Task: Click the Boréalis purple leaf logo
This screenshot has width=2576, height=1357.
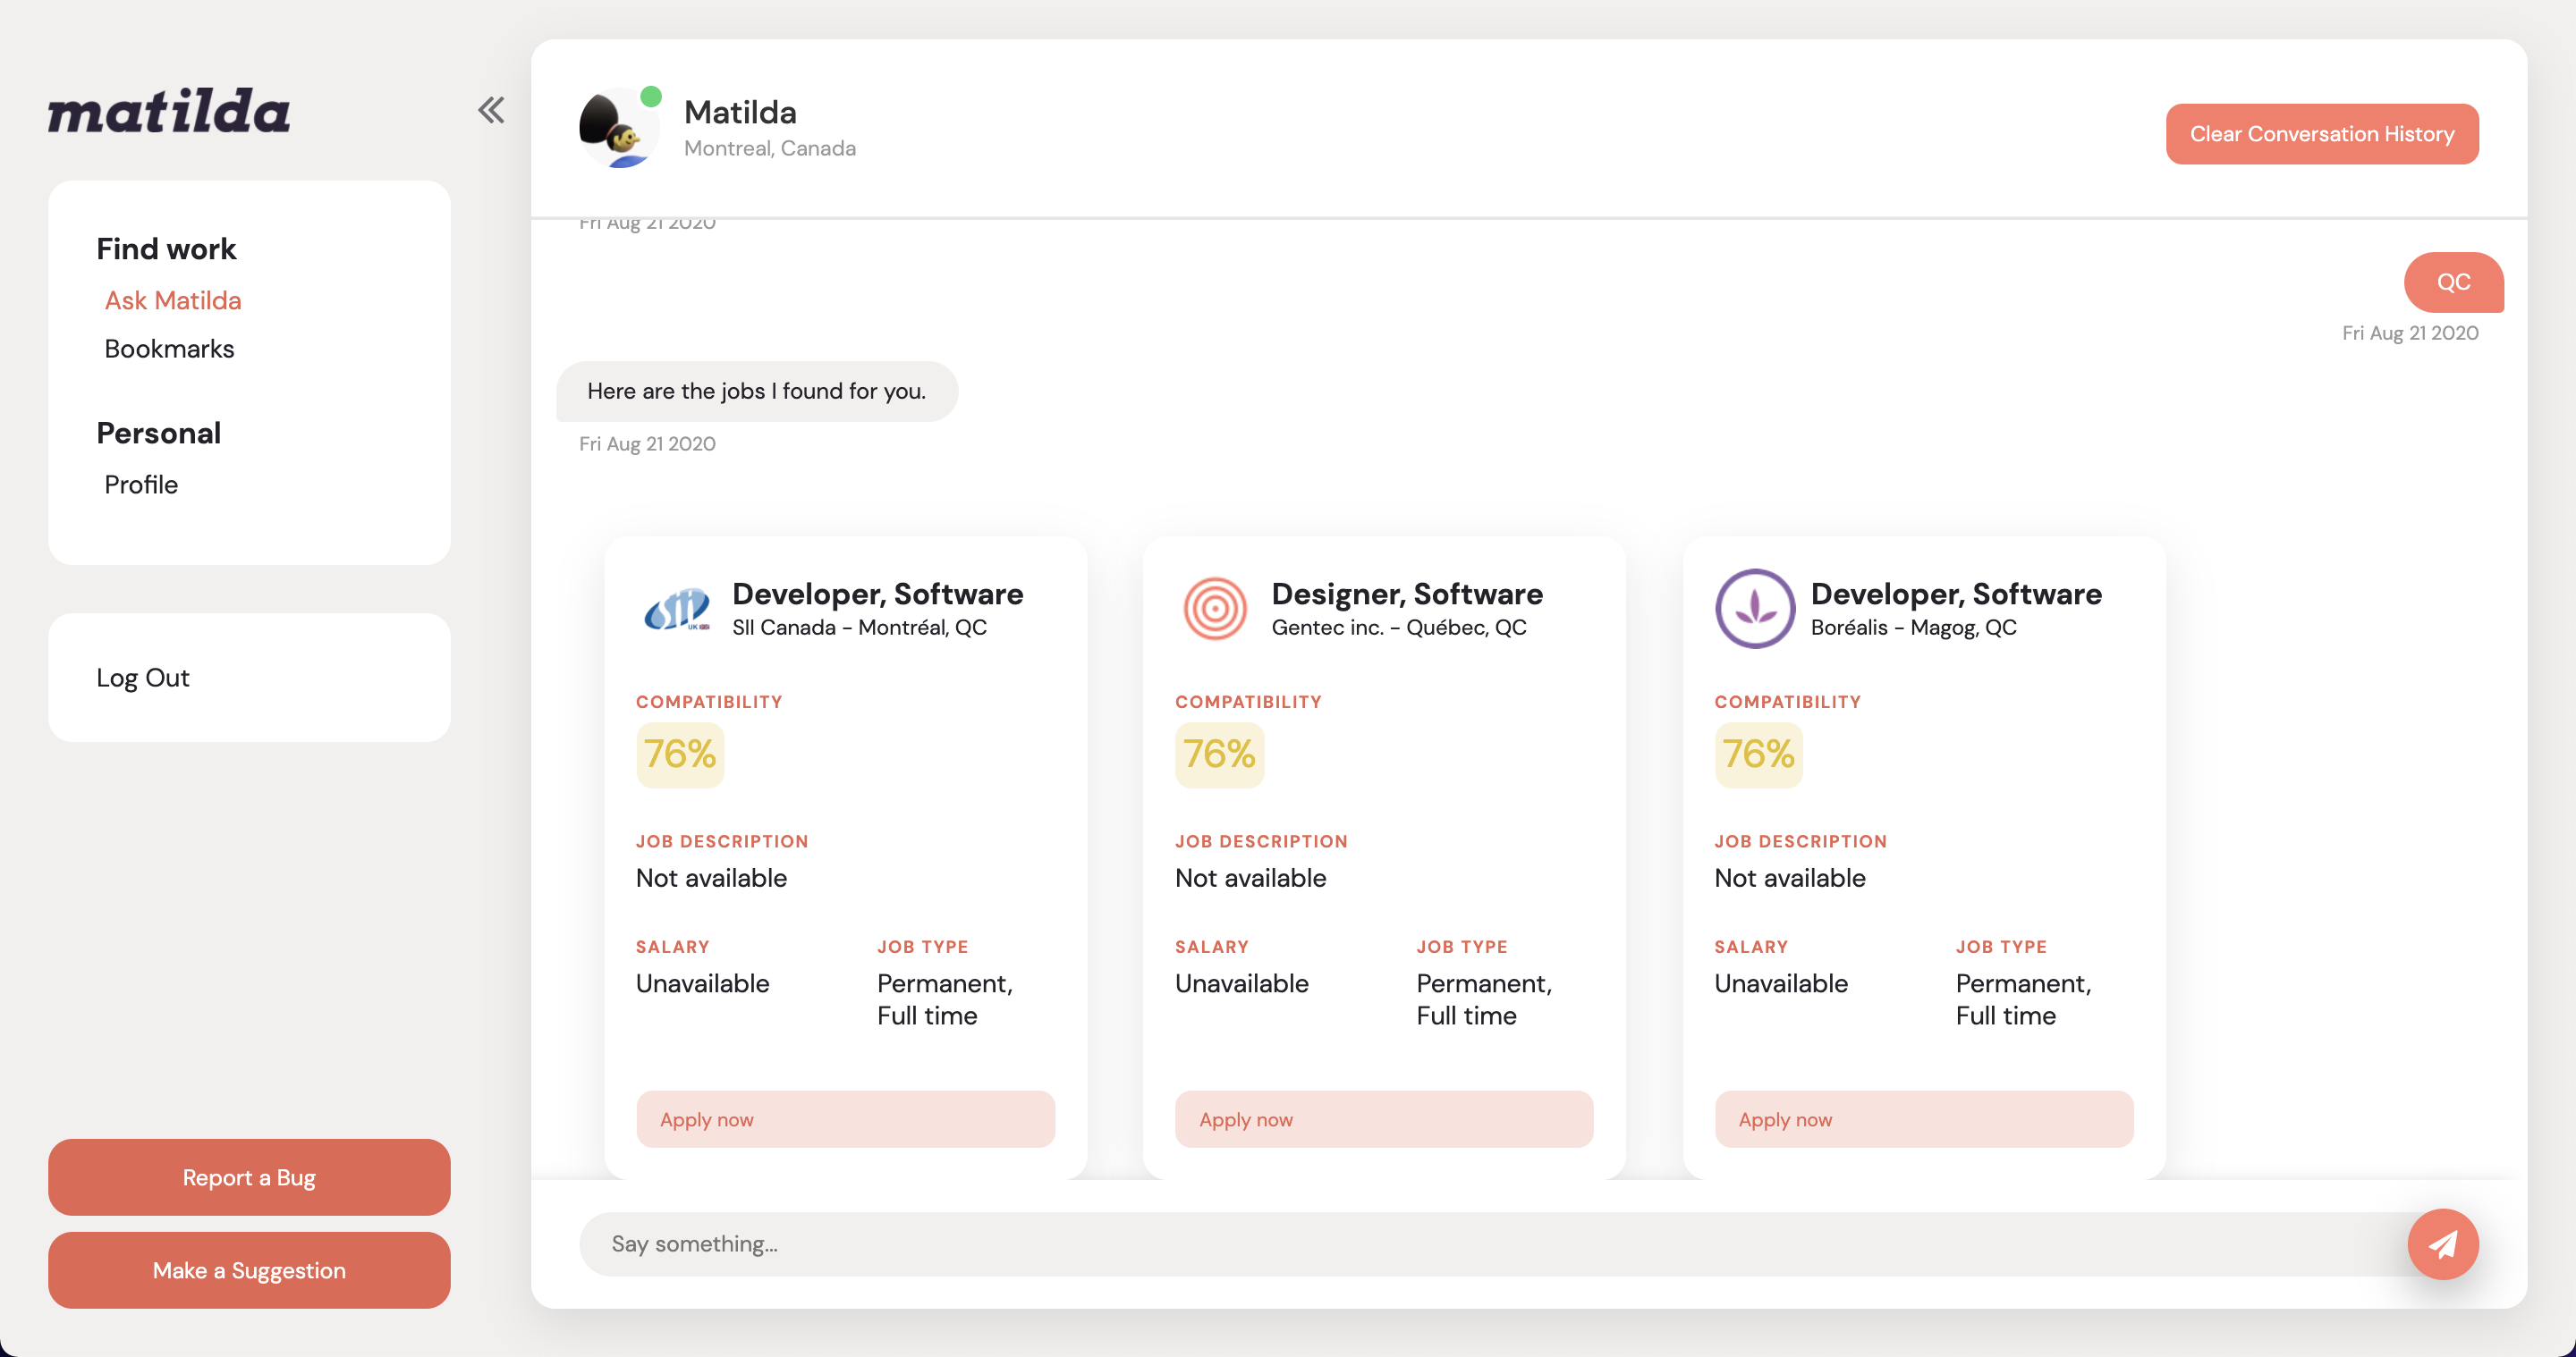Action: pos(1755,609)
